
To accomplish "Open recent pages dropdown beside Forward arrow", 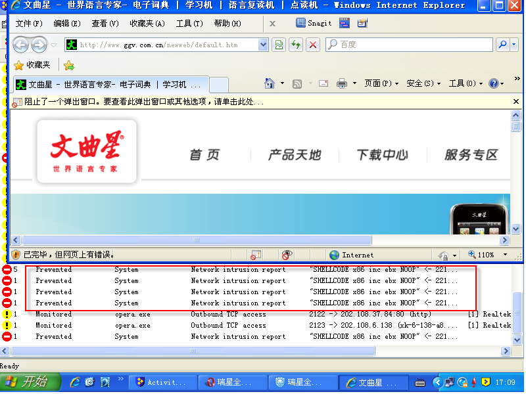I will pyautogui.click(x=54, y=45).
